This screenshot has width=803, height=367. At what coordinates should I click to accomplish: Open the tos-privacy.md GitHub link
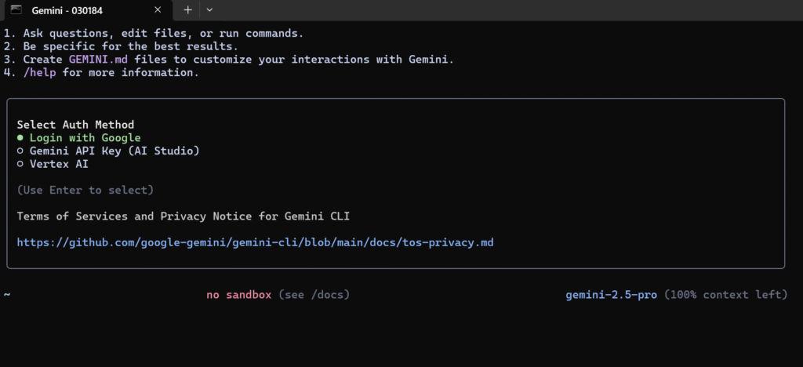[255, 242]
